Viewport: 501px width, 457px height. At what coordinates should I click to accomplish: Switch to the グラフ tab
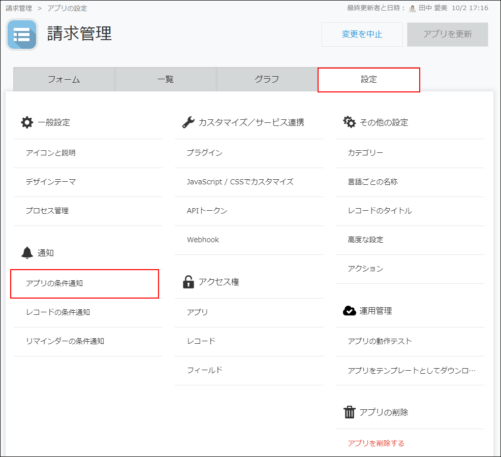tap(267, 79)
